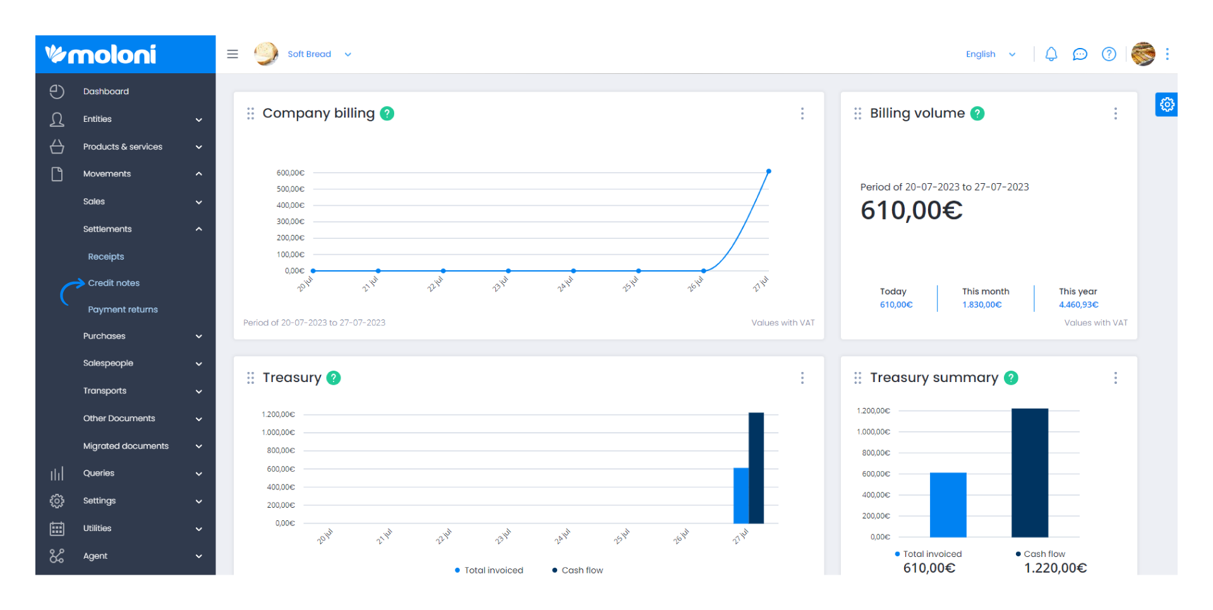Click the Settings gear icon in sidebar

point(57,501)
